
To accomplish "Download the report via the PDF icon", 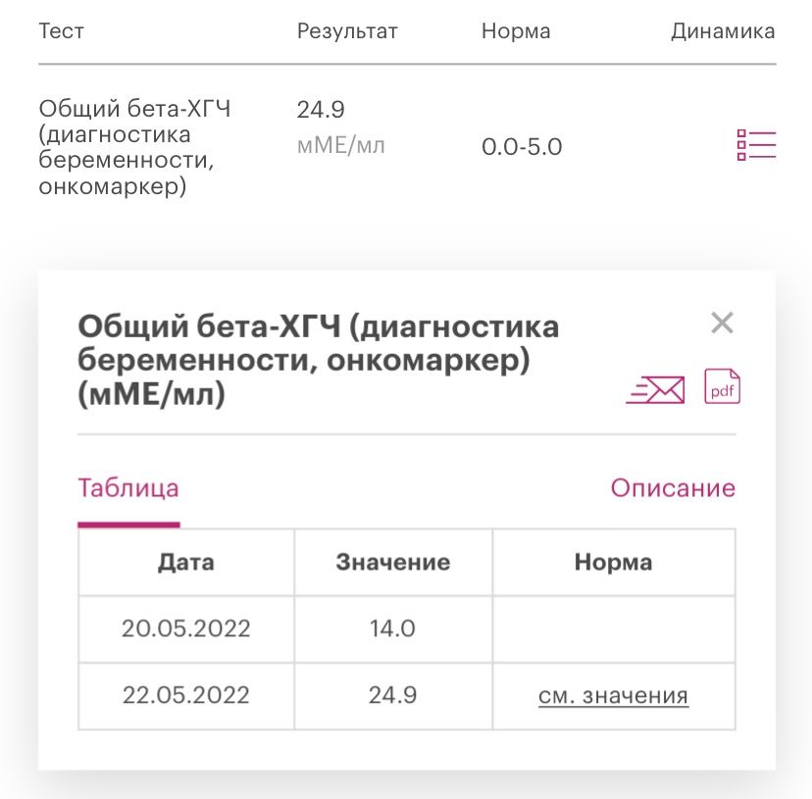I will pos(721,386).
